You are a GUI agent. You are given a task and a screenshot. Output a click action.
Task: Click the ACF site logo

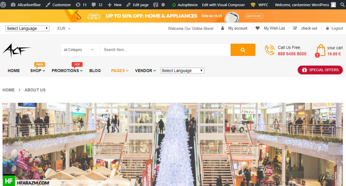click(x=17, y=50)
